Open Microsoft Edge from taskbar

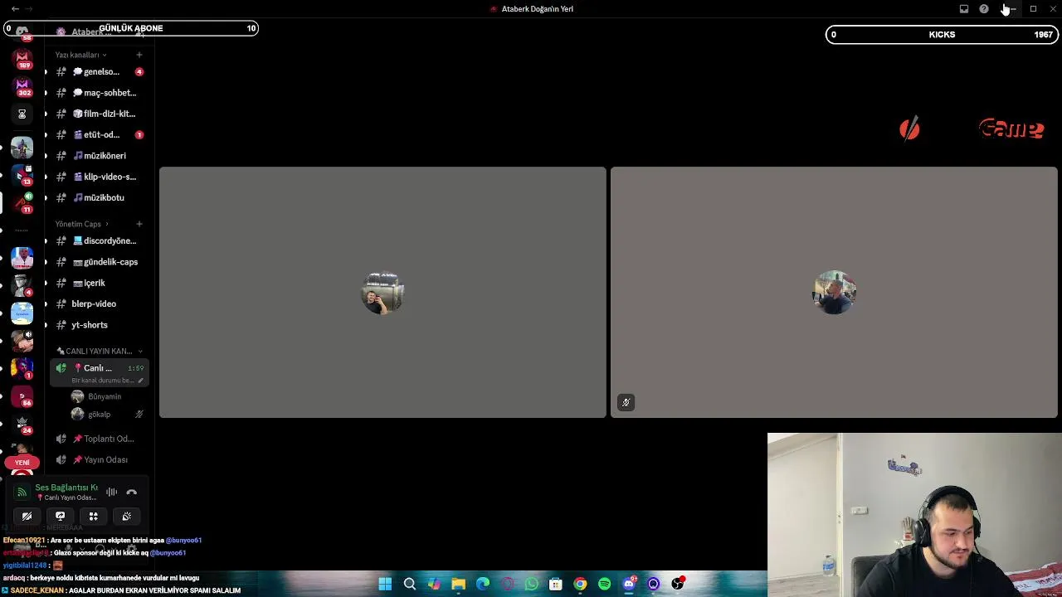tap(483, 584)
